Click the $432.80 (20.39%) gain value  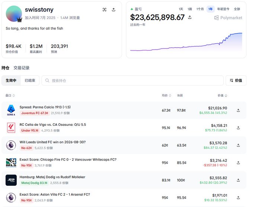(213, 183)
